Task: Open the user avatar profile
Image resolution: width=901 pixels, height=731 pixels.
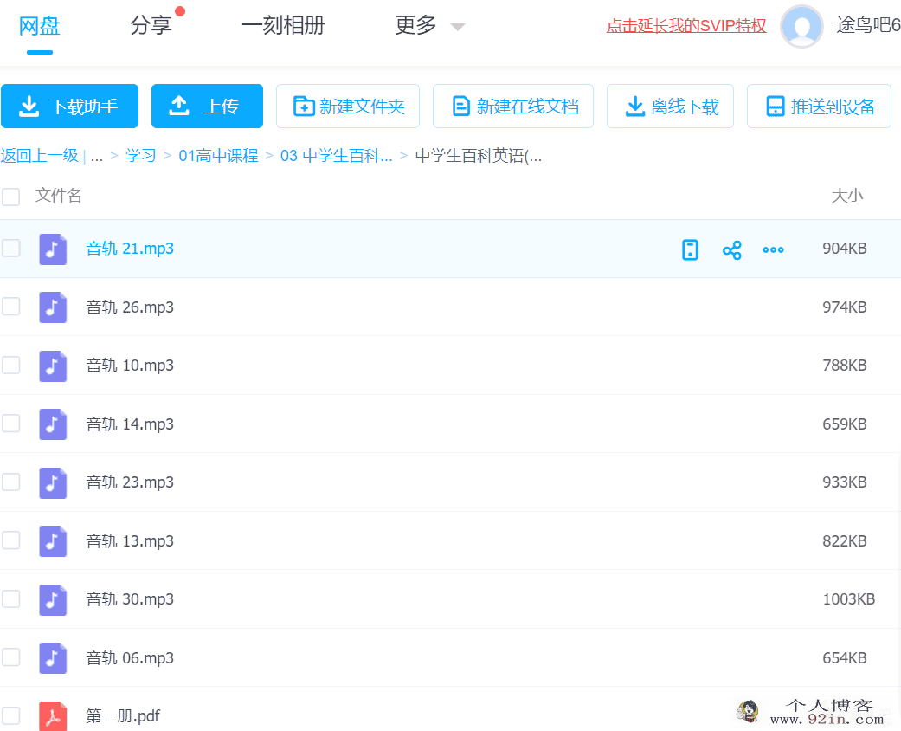Action: (x=801, y=27)
